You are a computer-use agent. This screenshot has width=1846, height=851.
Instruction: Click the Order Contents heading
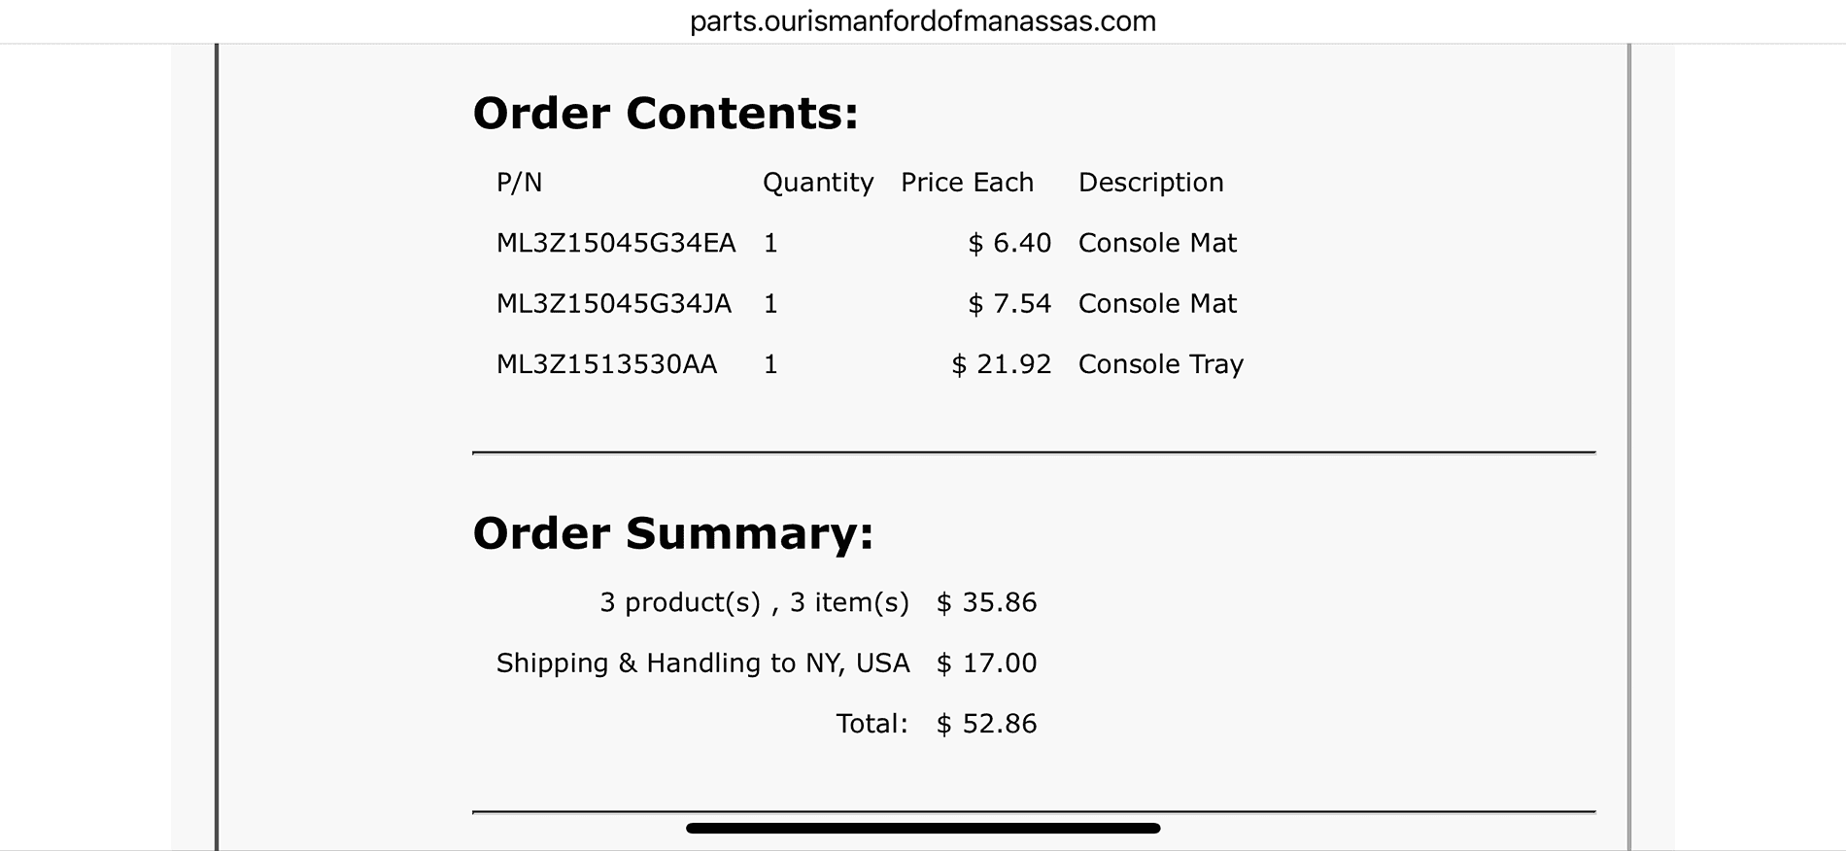click(666, 114)
